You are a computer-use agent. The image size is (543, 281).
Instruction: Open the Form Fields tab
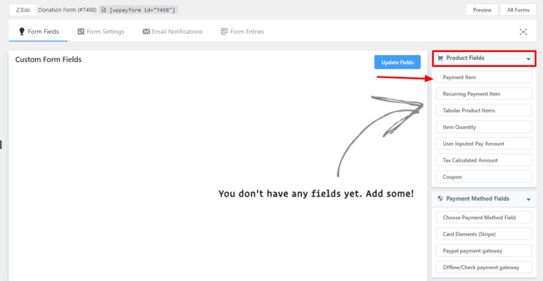coord(38,32)
